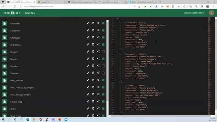Delete the Customers file
217x122 pixels.
(93, 23)
